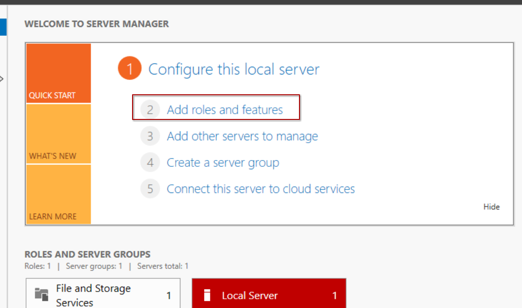
Task: Expand the left pane using the chevron arrow
Action: [2, 78]
